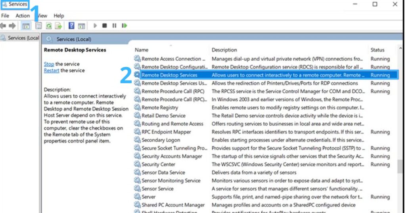406x213 pixels.
Task: Click the Restart the service link
Action: 52,70
